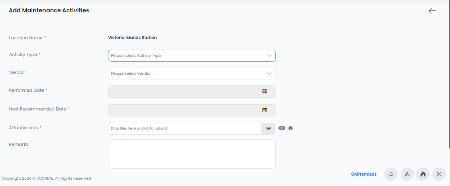Click the recycle triangle icon
This screenshot has height=186, width=450.
coord(391,174)
